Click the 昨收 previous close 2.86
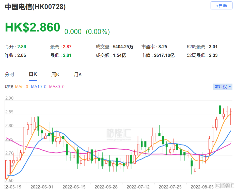236x190 pixels. 22,55
